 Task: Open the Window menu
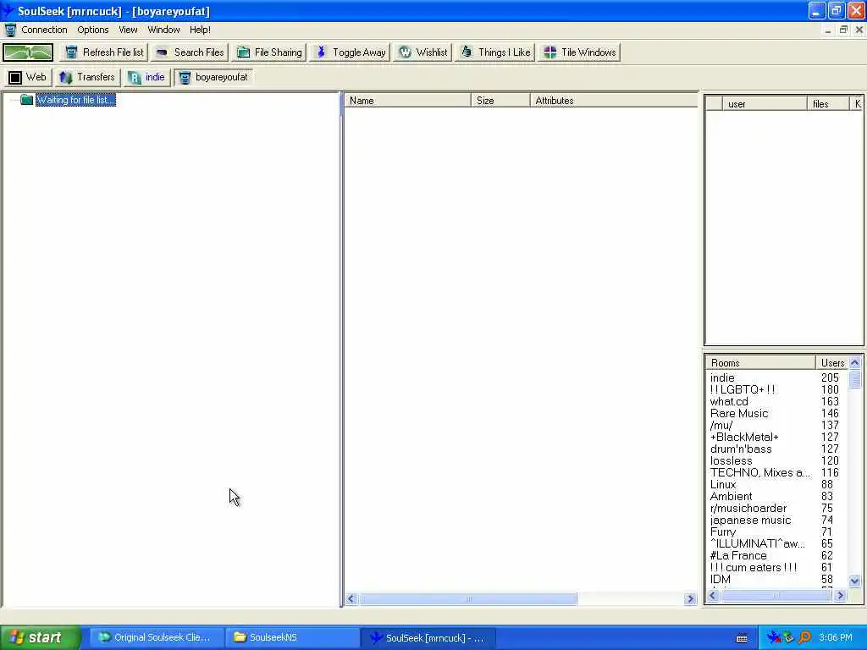coord(163,30)
